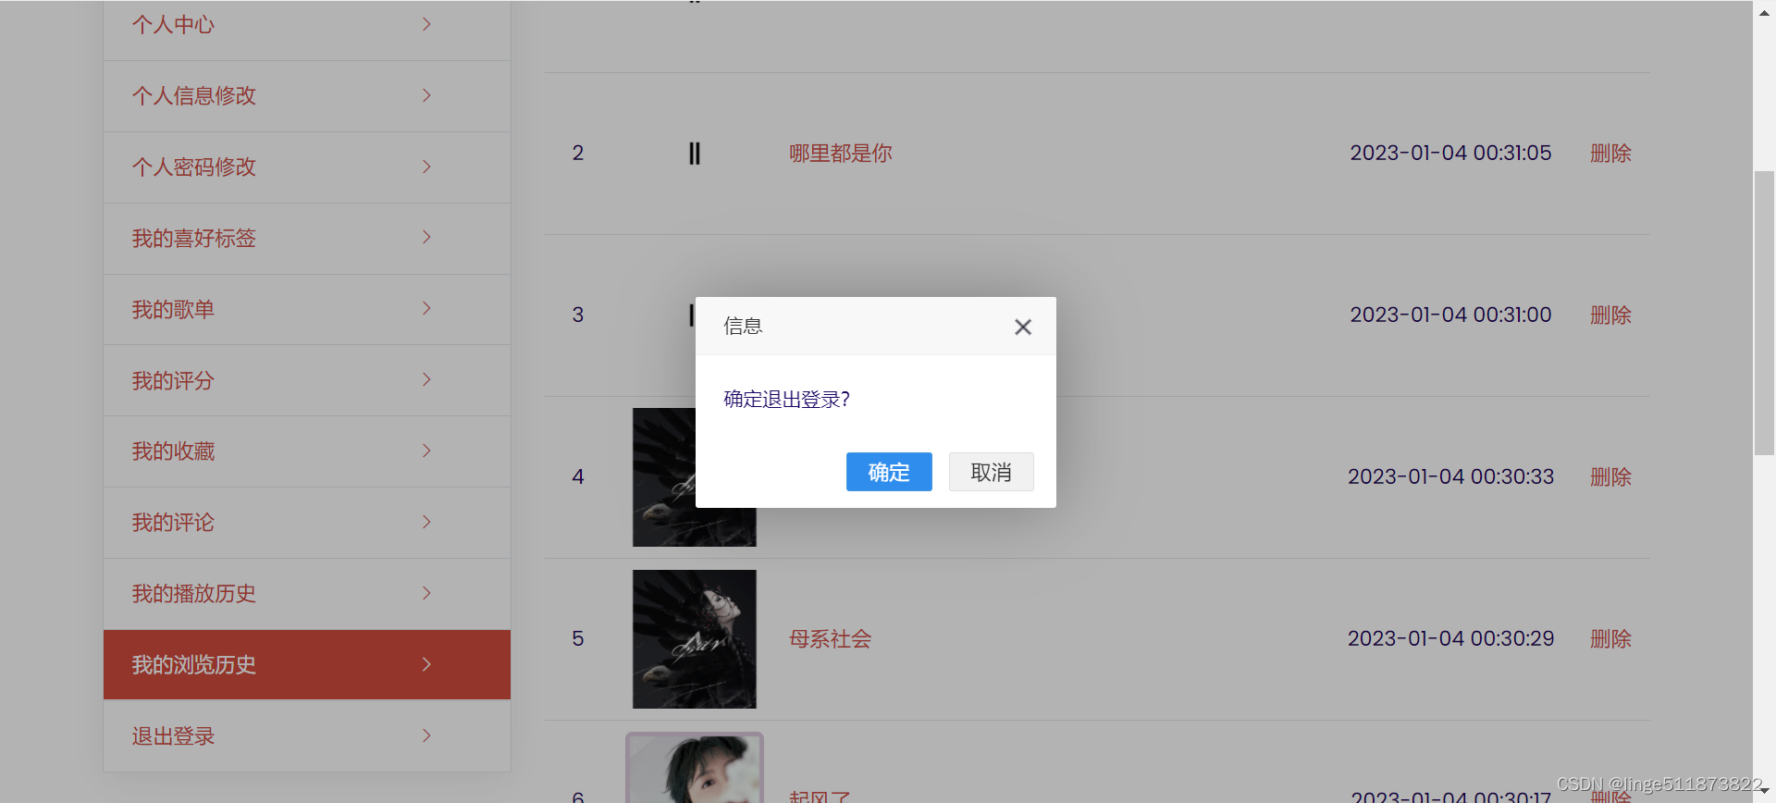Open the 我的收藏 menu item

(x=307, y=451)
